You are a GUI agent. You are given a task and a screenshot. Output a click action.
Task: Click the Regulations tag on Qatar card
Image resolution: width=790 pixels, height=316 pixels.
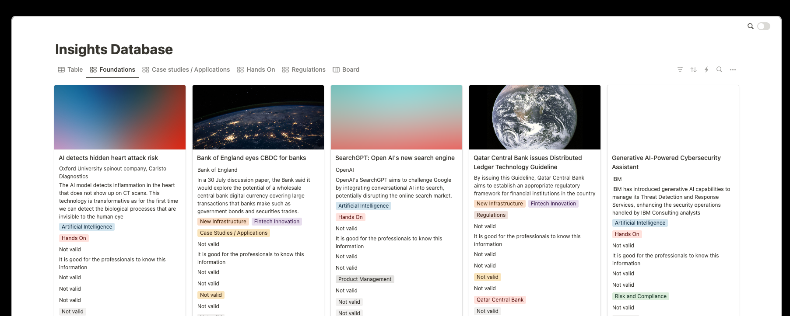pos(491,215)
